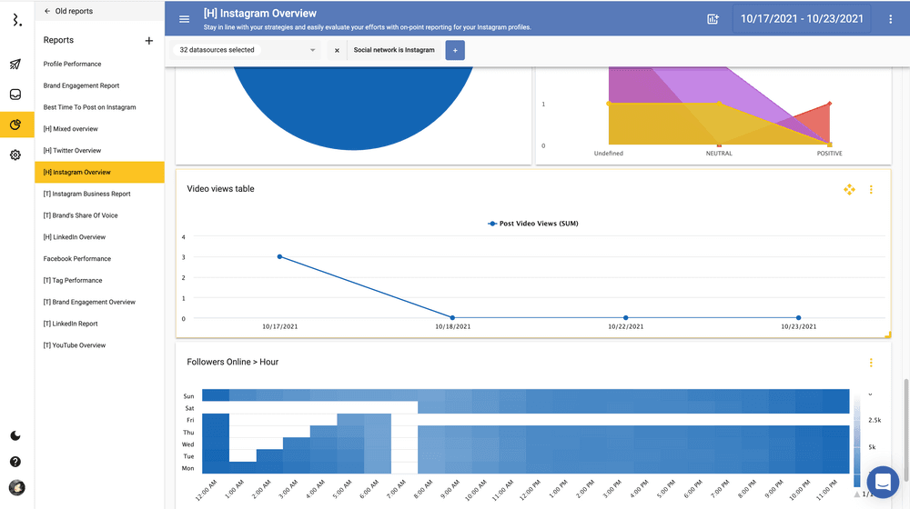910x509 pixels.
Task: Click the move icon on Video views table
Action: click(849, 189)
